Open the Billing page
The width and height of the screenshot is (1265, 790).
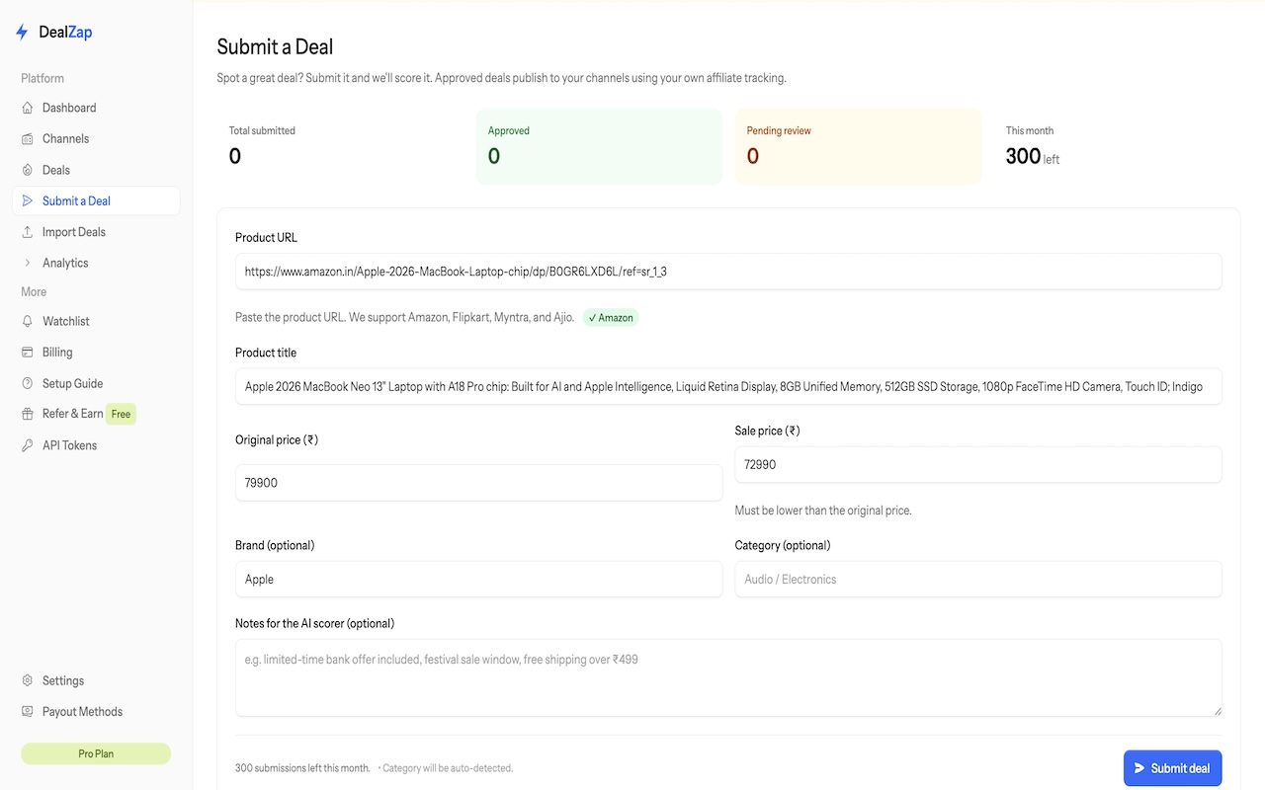(x=96, y=353)
